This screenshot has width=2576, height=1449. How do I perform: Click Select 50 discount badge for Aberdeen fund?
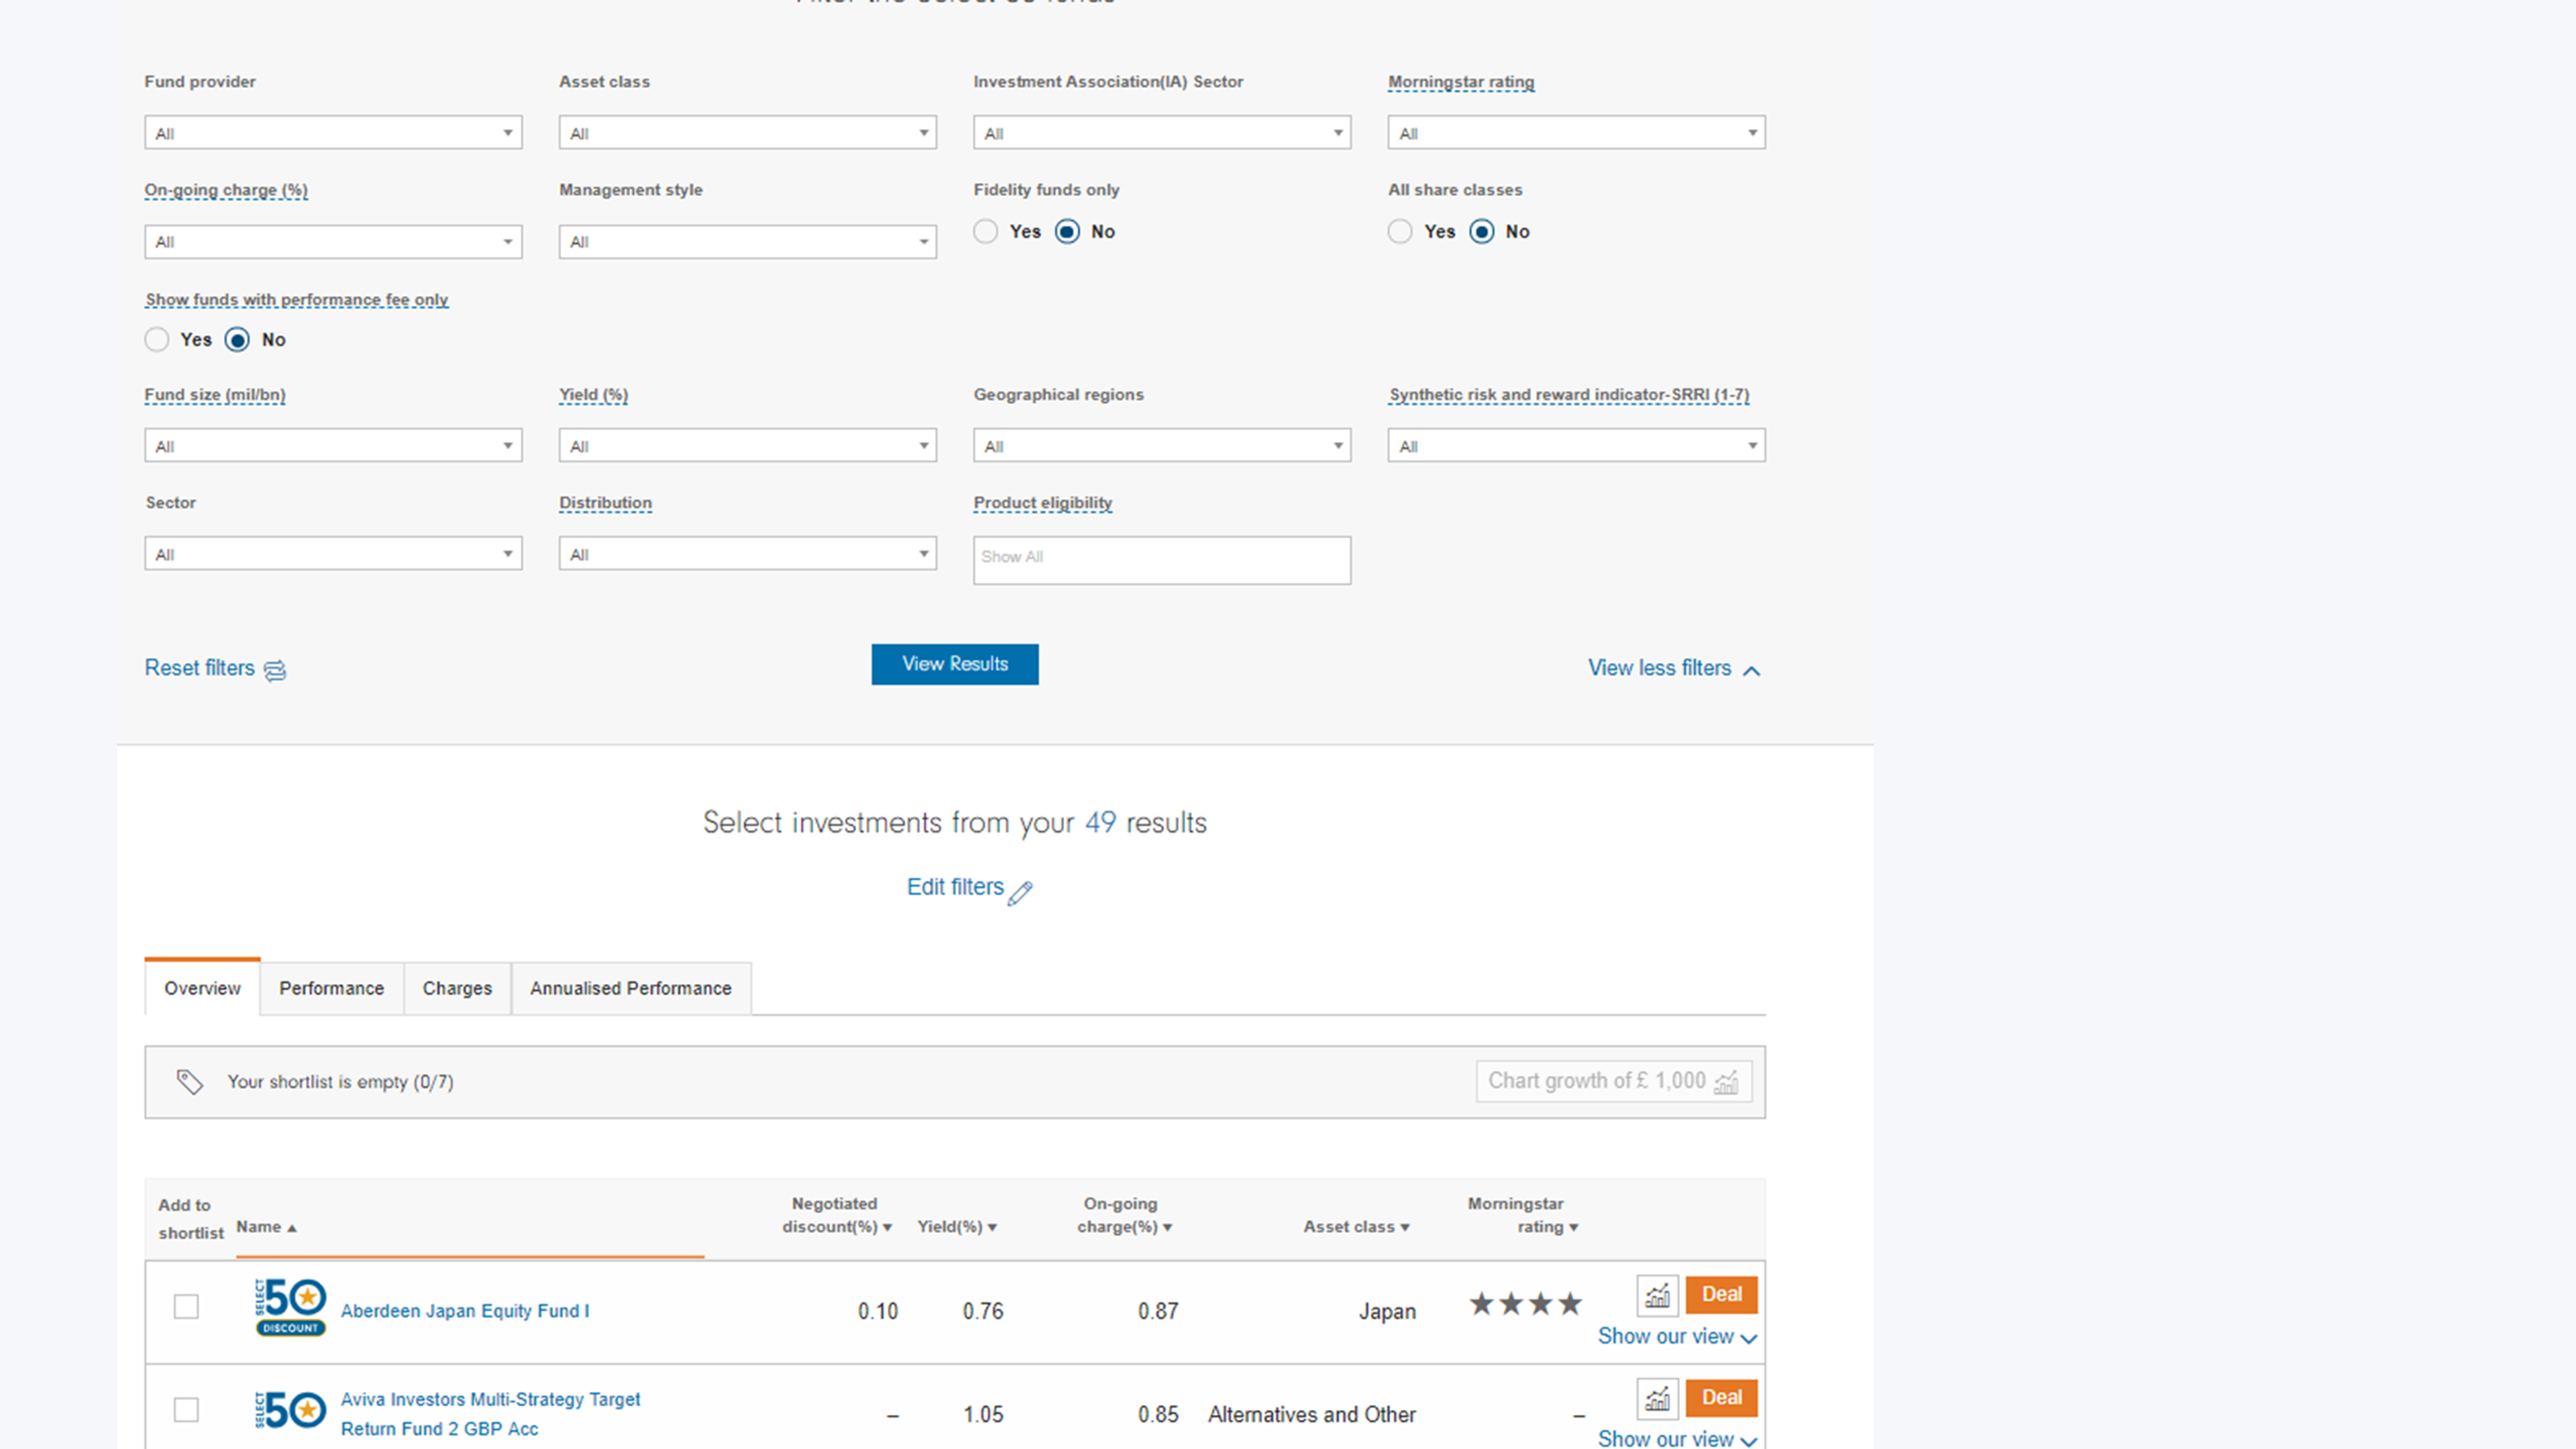(290, 1307)
